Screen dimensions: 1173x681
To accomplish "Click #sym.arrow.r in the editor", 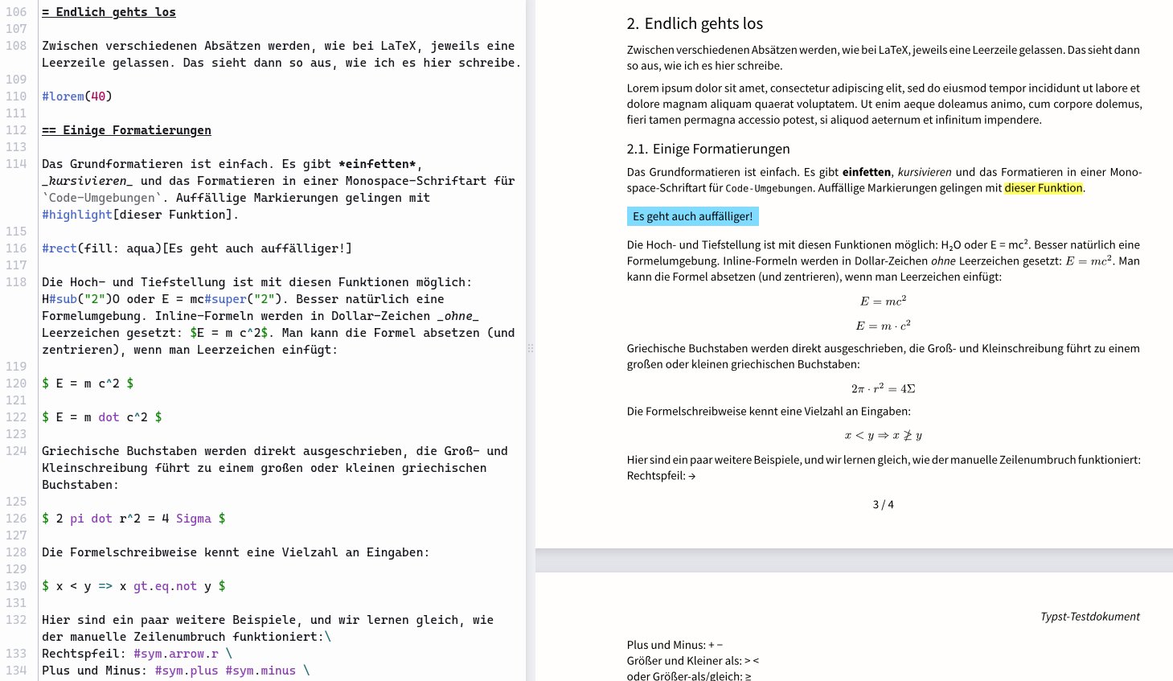I will pos(175,654).
